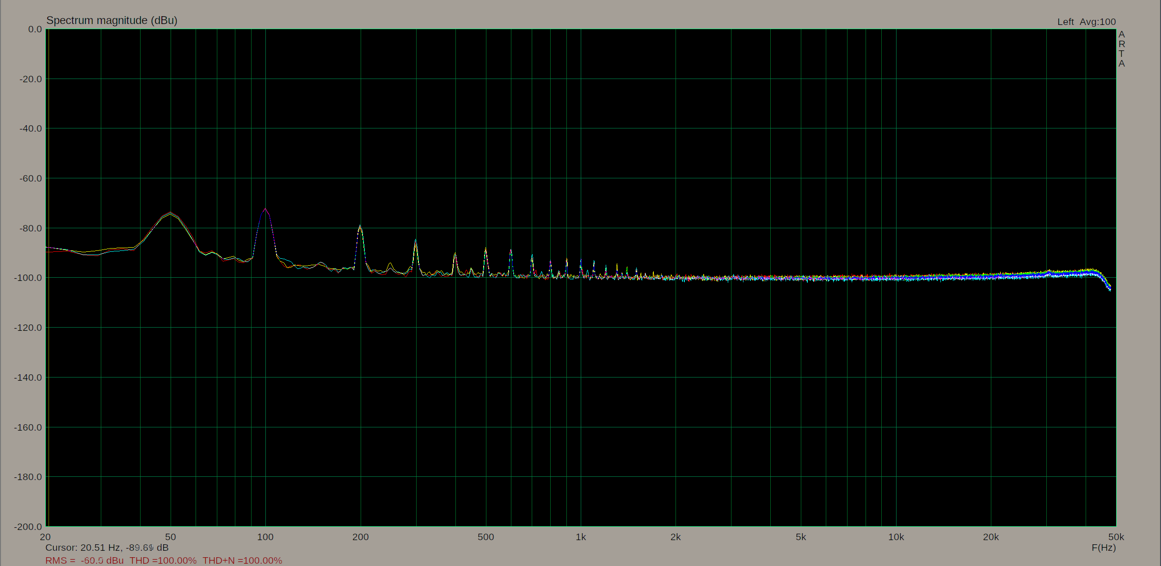The width and height of the screenshot is (1161, 566).
Task: Click the '-140.0' y-axis label
Action: pos(28,377)
